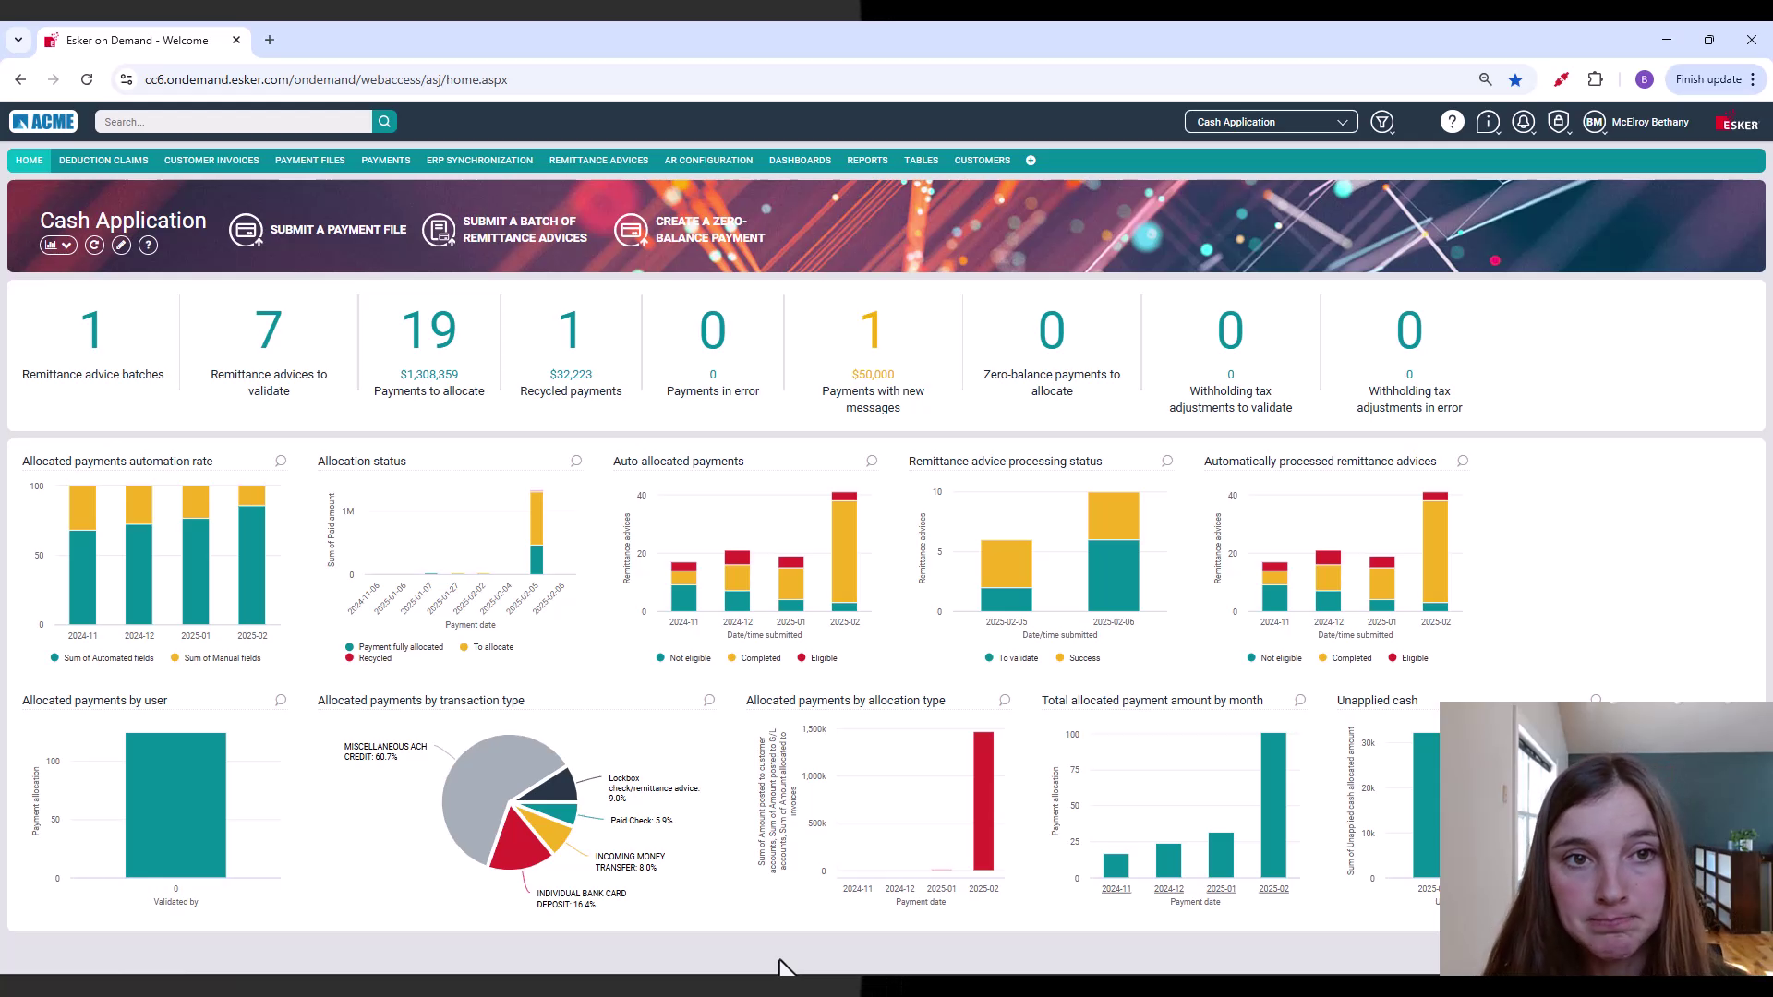Click the add tab plus icon
Screen dimensions: 1773x997
coord(1031,161)
